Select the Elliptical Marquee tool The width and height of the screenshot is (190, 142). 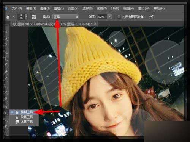6,38
